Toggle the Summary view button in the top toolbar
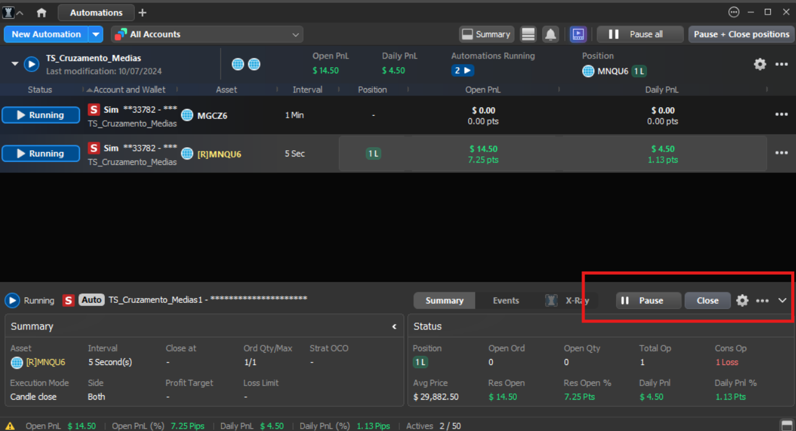This screenshot has width=796, height=431. (486, 34)
